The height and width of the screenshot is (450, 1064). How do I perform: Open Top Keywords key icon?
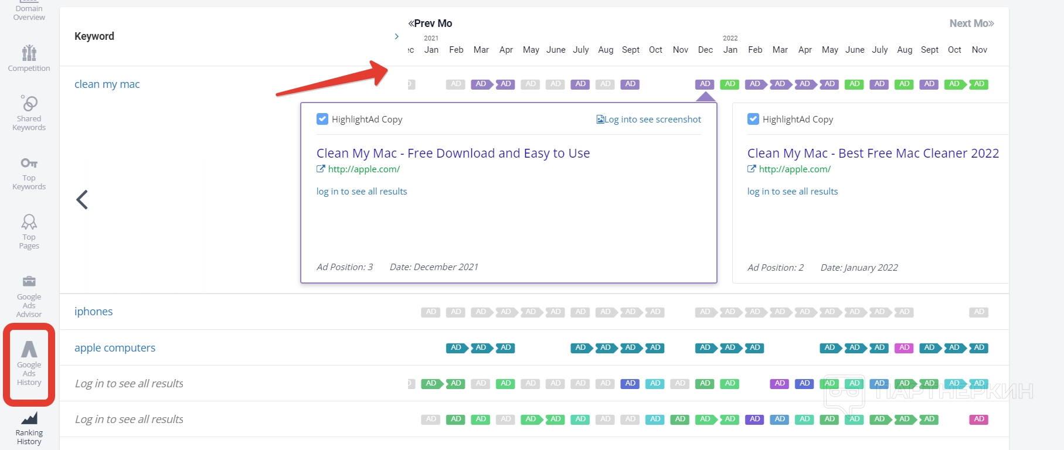pyautogui.click(x=29, y=163)
